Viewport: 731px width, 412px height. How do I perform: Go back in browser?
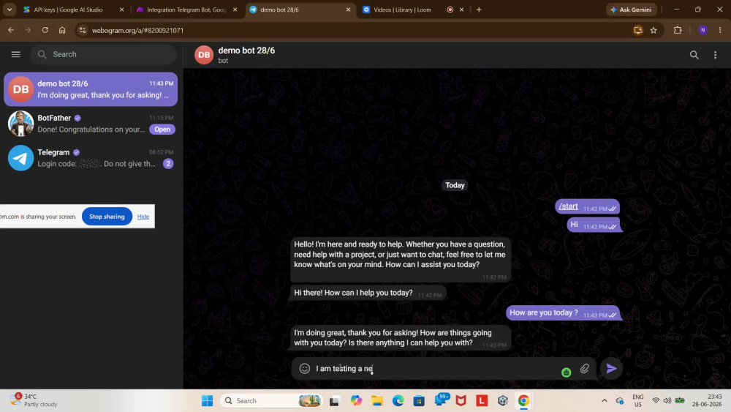pyautogui.click(x=11, y=30)
